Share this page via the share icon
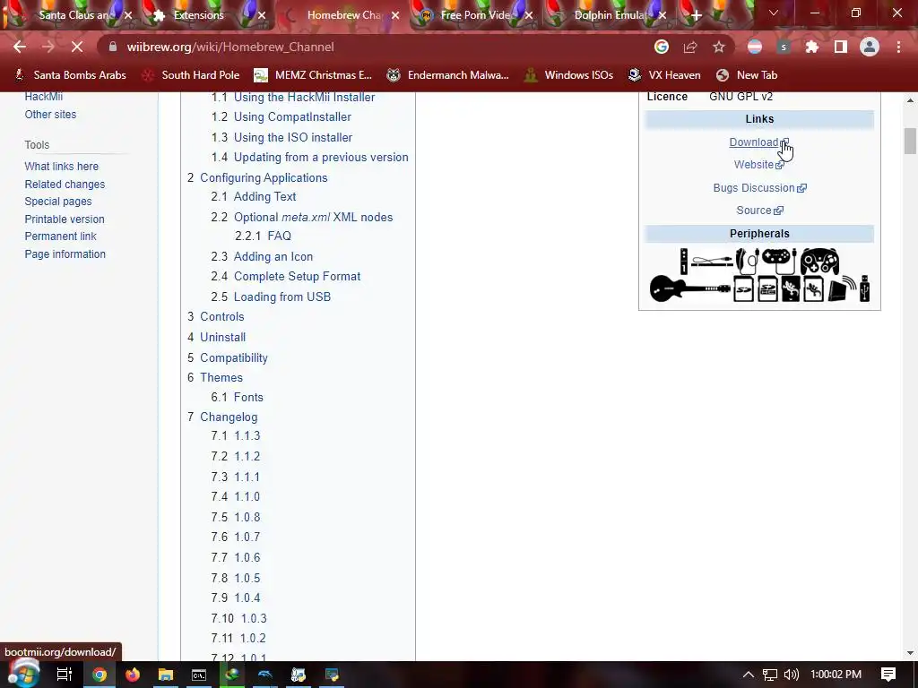 (x=690, y=47)
